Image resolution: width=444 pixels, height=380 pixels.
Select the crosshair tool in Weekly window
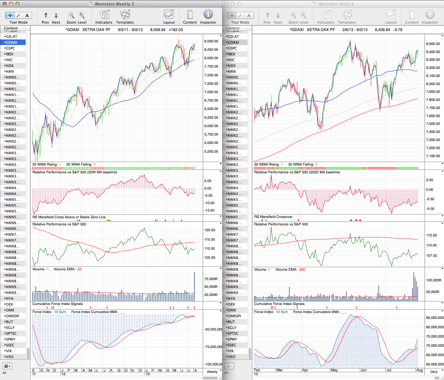pyautogui.click(x=10, y=15)
